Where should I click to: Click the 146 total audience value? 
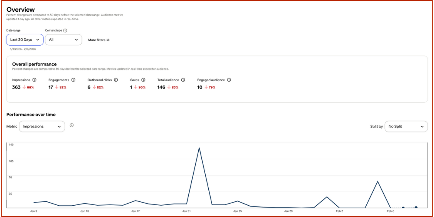pos(161,87)
